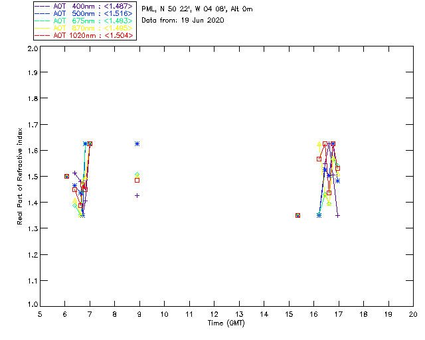Click the AOT 1020nm legend entry

click(84, 35)
